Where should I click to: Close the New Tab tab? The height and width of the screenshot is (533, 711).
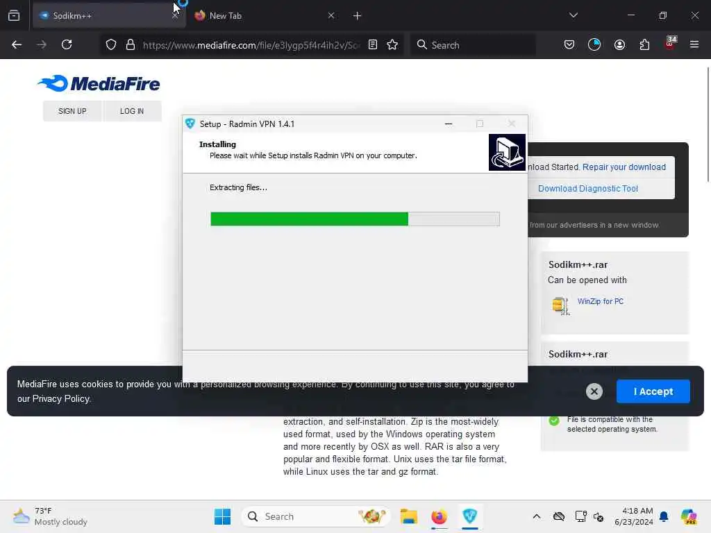[x=331, y=15]
